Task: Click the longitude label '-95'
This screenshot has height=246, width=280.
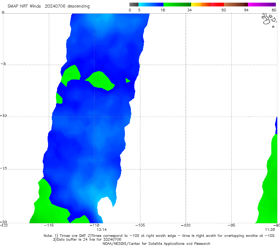Action: pos(232,225)
